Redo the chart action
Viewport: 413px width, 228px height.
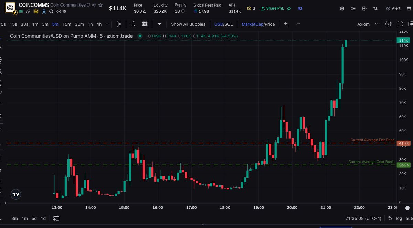[298, 24]
